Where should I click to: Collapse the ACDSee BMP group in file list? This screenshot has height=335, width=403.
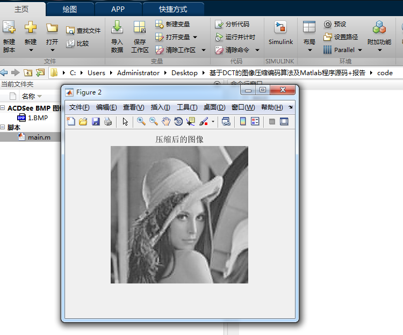click(x=3, y=108)
